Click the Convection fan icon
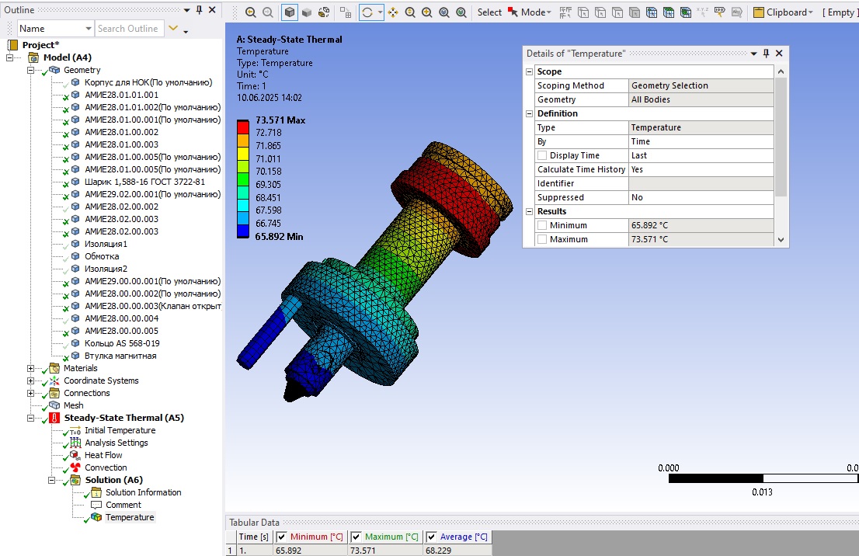Viewport: 859px width, 556px height. click(x=75, y=467)
